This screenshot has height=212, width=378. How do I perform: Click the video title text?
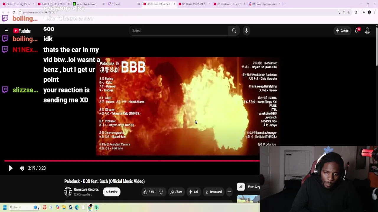click(105, 181)
